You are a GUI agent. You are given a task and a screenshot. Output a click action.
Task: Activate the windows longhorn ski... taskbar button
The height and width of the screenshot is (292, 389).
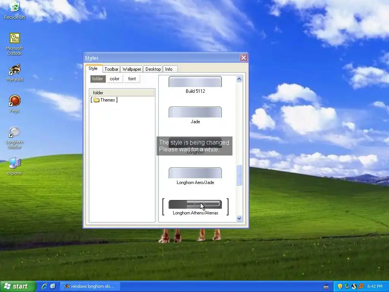[x=90, y=286]
